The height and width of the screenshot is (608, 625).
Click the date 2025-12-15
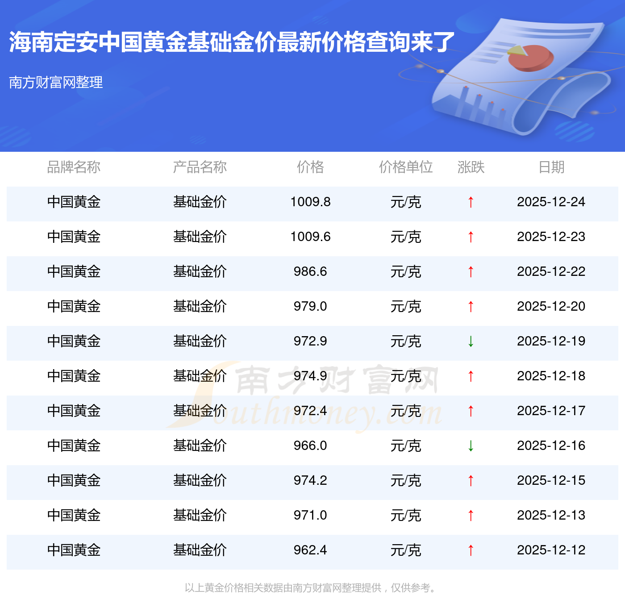click(x=551, y=480)
